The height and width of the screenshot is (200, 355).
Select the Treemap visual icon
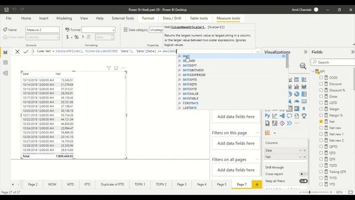(304, 94)
